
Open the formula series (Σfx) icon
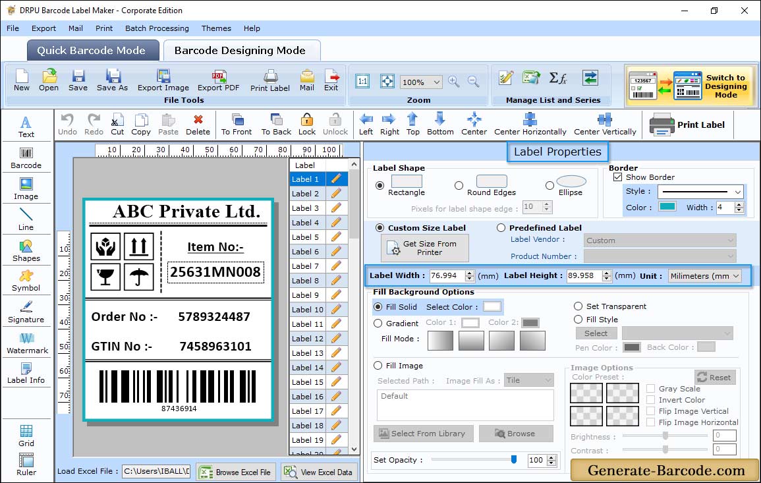[557, 78]
